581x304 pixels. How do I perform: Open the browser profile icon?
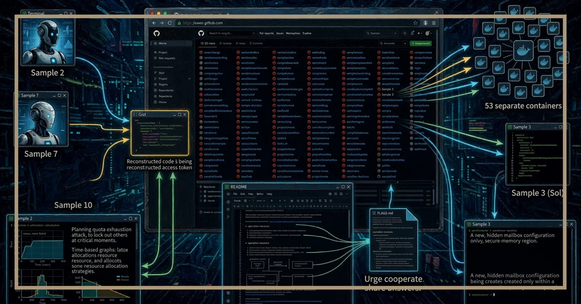click(x=426, y=23)
